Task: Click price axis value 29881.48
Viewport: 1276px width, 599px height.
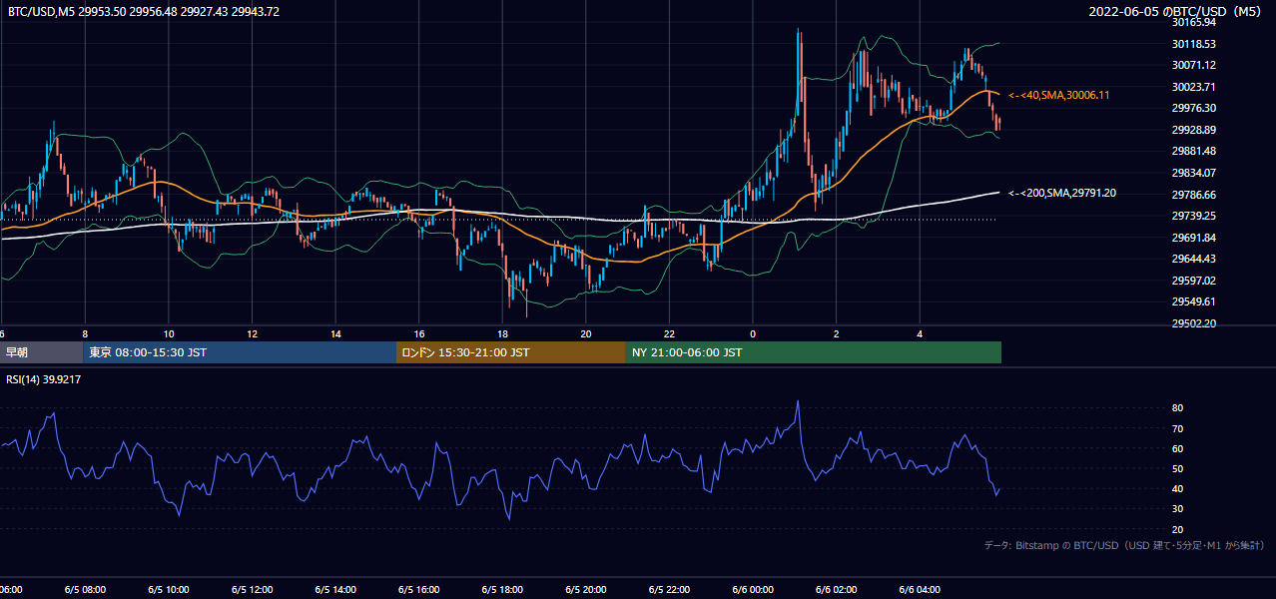Action: [1193, 151]
